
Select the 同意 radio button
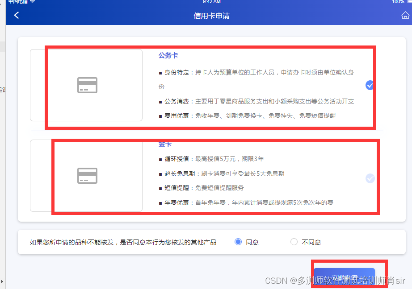coord(238,242)
